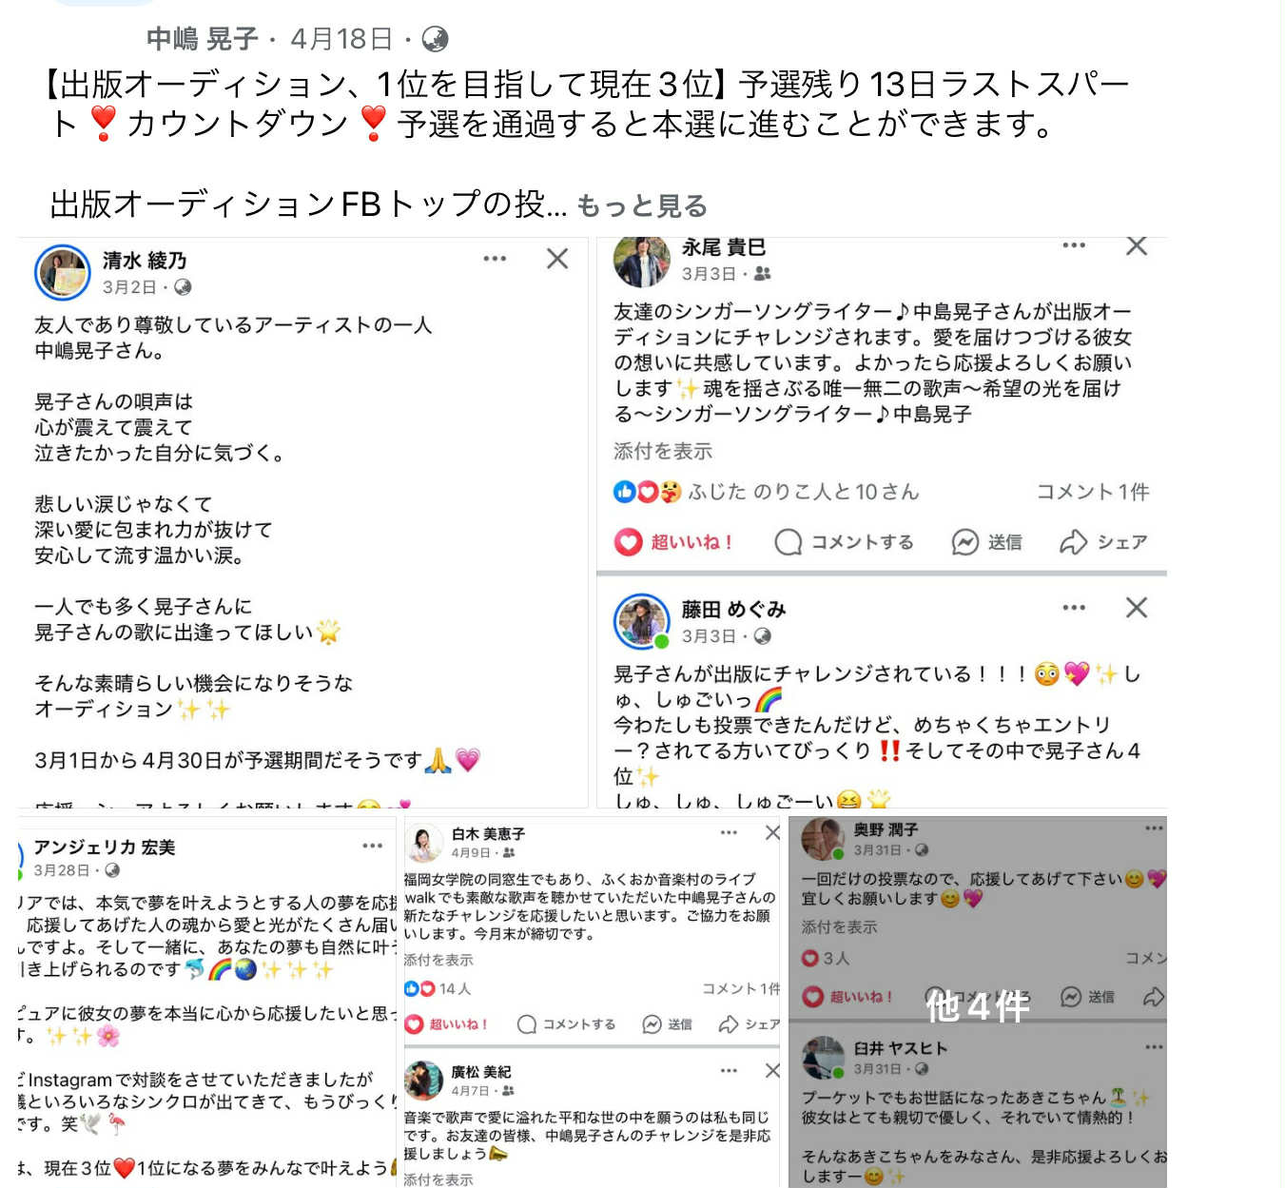Dismiss the 清水 綾乃 post with X
This screenshot has width=1285, height=1188.
click(557, 259)
